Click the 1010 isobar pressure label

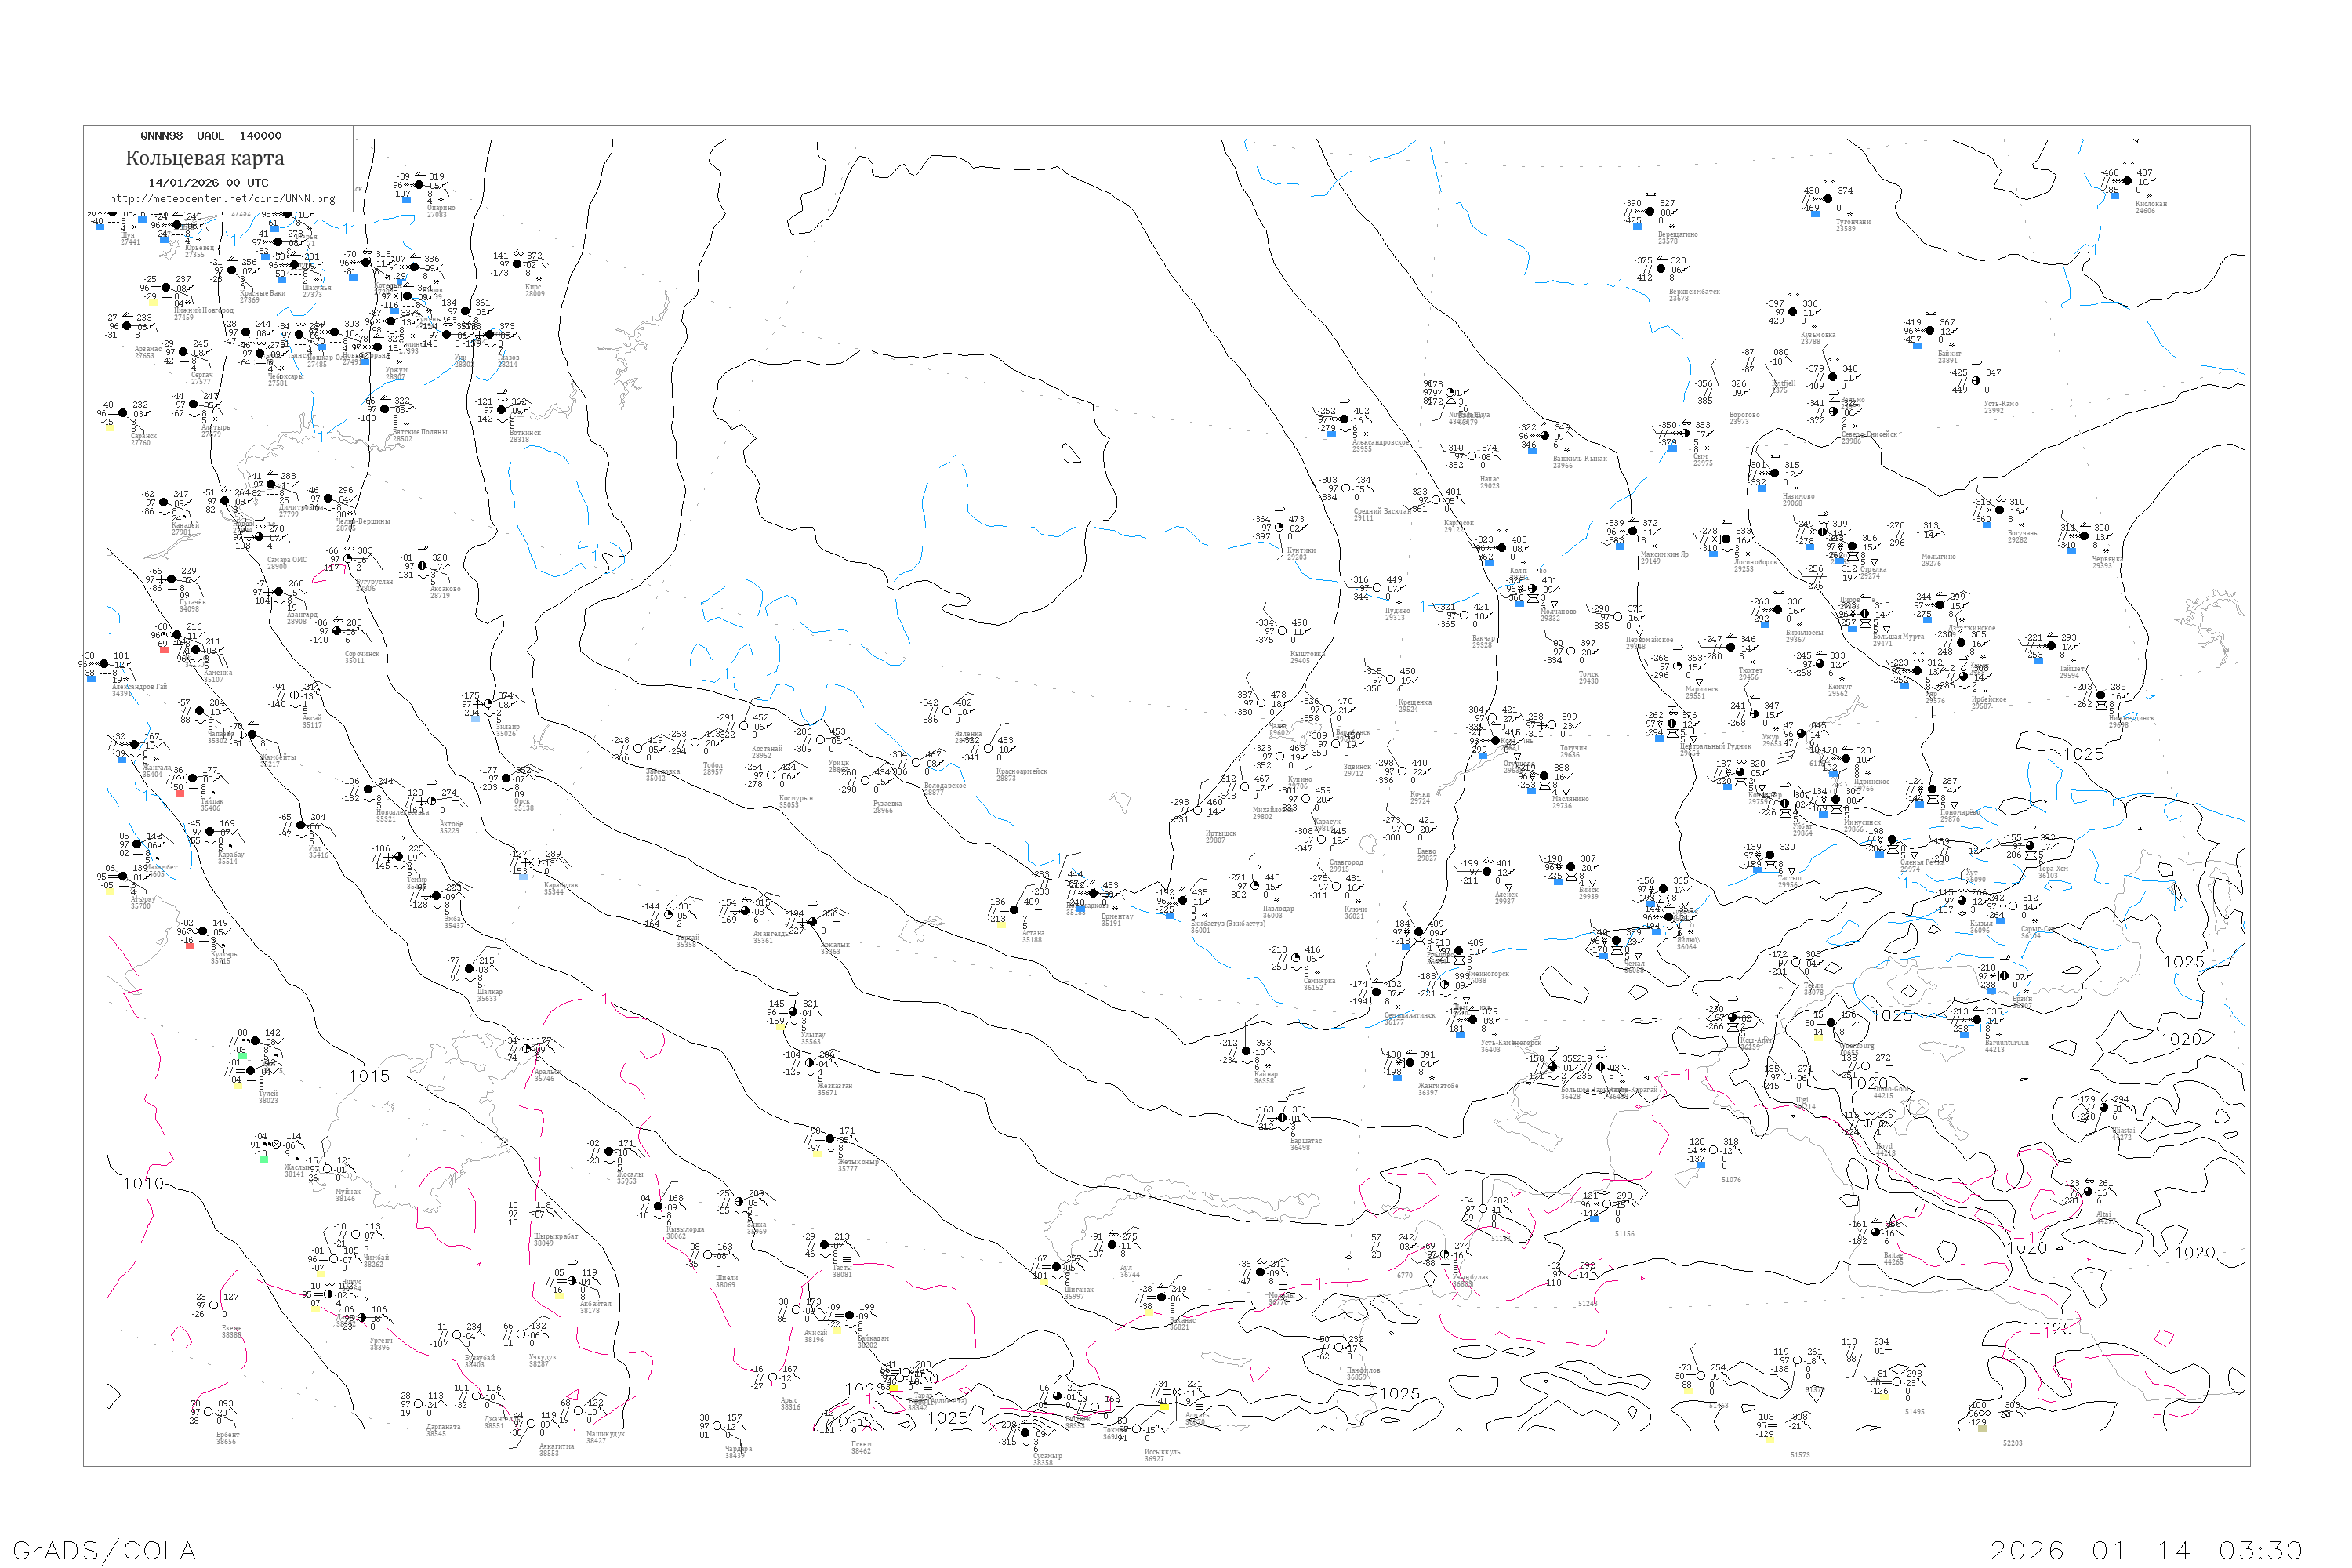point(143,1184)
